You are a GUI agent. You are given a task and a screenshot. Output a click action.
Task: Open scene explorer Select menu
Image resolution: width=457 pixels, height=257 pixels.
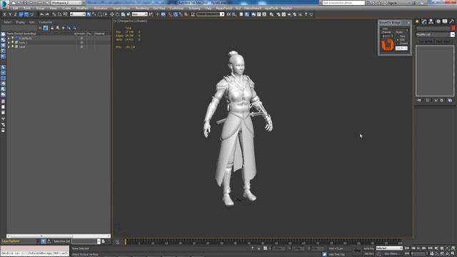[8, 22]
